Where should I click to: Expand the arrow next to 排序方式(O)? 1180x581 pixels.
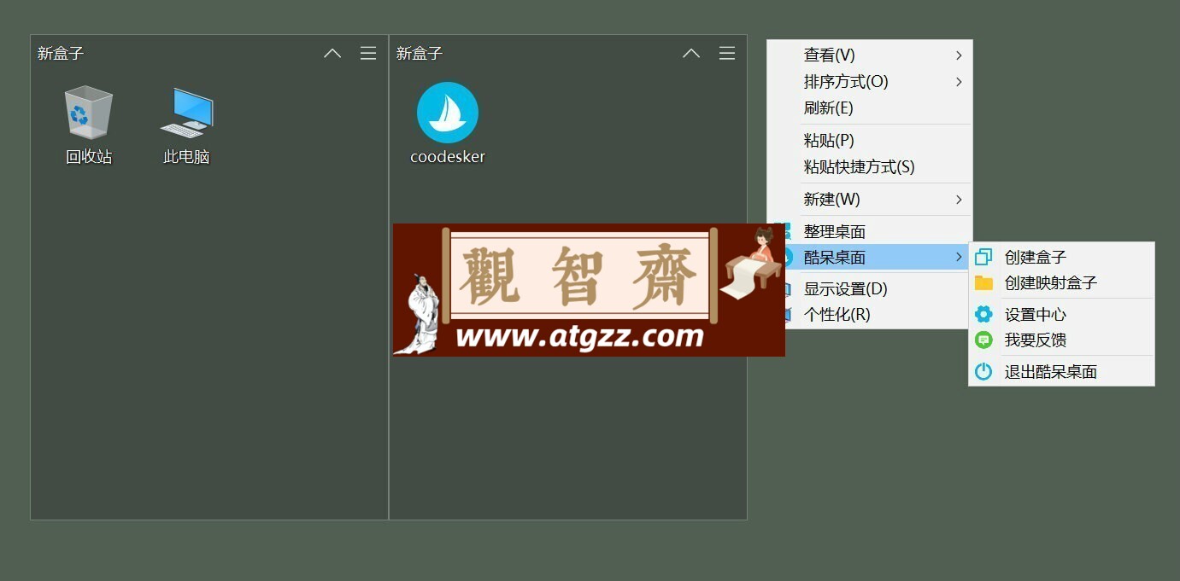coord(959,82)
